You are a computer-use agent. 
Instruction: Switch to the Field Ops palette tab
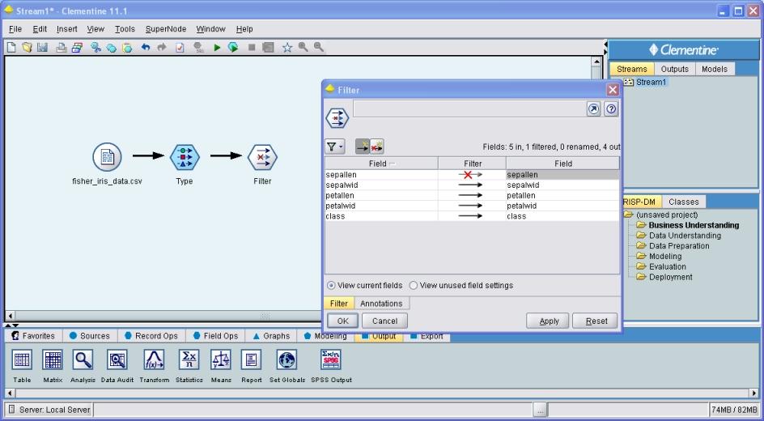tap(215, 336)
